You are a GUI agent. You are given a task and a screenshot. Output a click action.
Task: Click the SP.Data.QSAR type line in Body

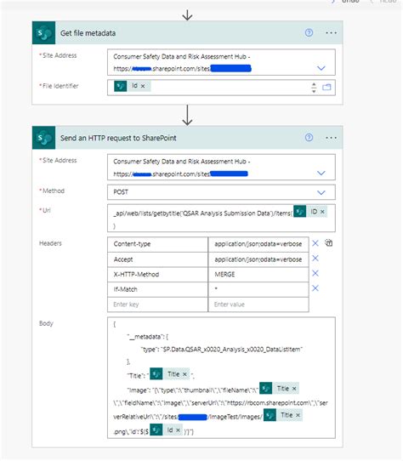point(222,350)
